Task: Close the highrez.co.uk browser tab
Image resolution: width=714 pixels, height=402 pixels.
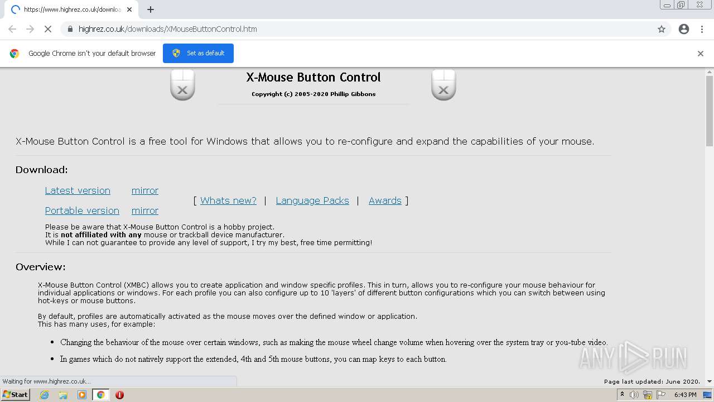Action: coord(129,9)
